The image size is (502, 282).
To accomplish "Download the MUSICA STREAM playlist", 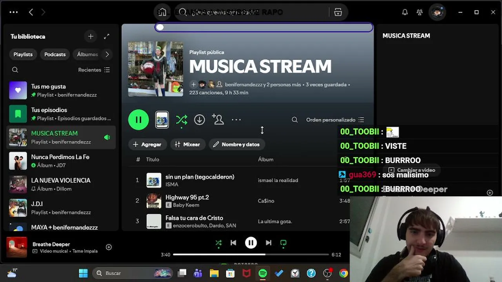I will (x=200, y=119).
